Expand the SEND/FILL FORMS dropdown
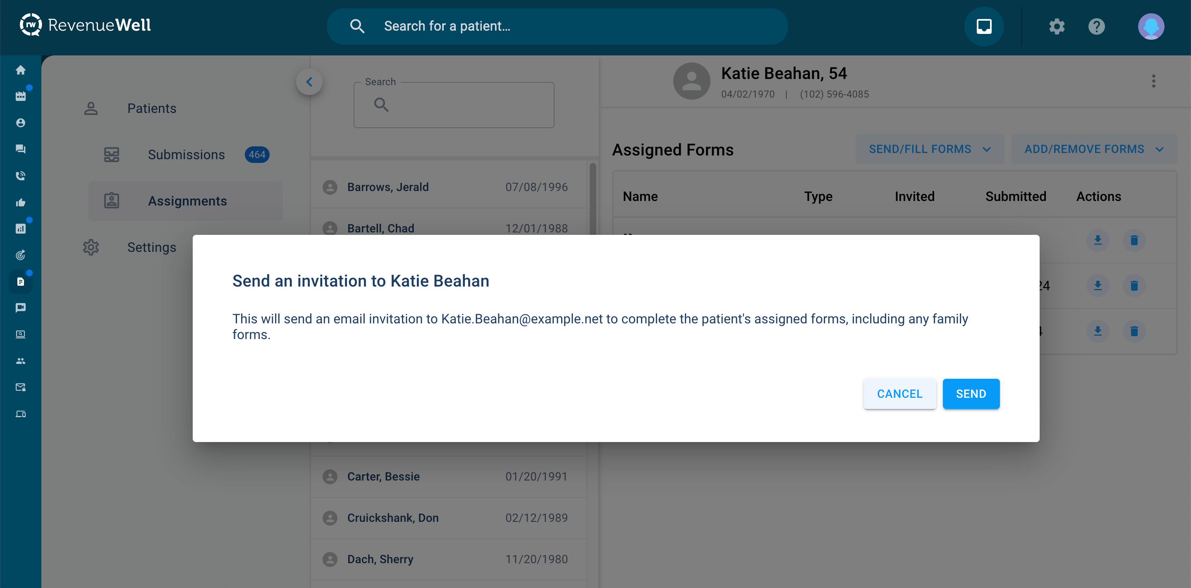The image size is (1191, 588). pos(929,149)
